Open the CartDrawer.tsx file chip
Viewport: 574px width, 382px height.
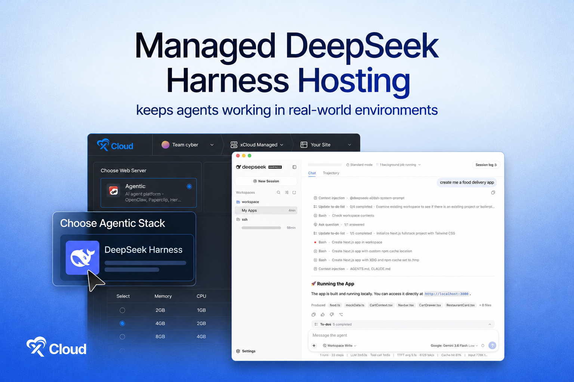[x=430, y=305]
